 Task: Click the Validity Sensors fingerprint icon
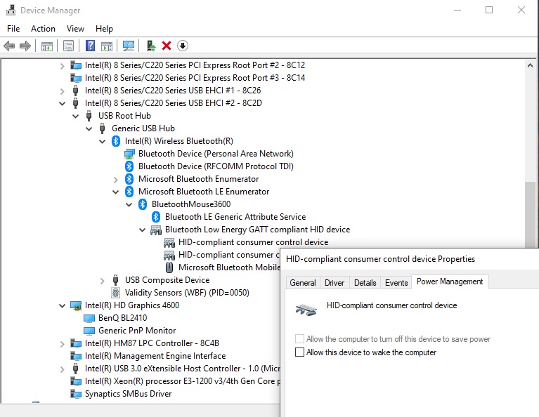tap(116, 293)
